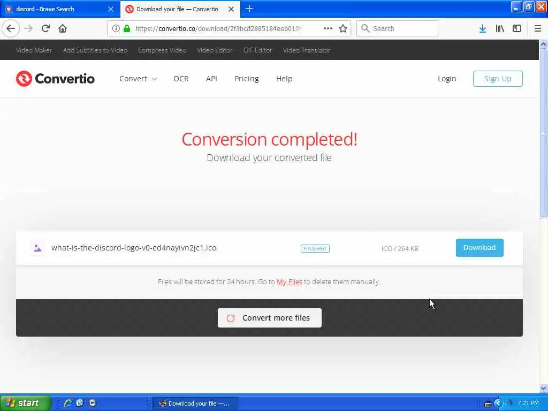Open the Video Maker link
548x411 pixels.
[34, 50]
